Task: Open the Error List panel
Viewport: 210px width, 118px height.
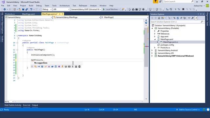Action: click(x=27, y=105)
